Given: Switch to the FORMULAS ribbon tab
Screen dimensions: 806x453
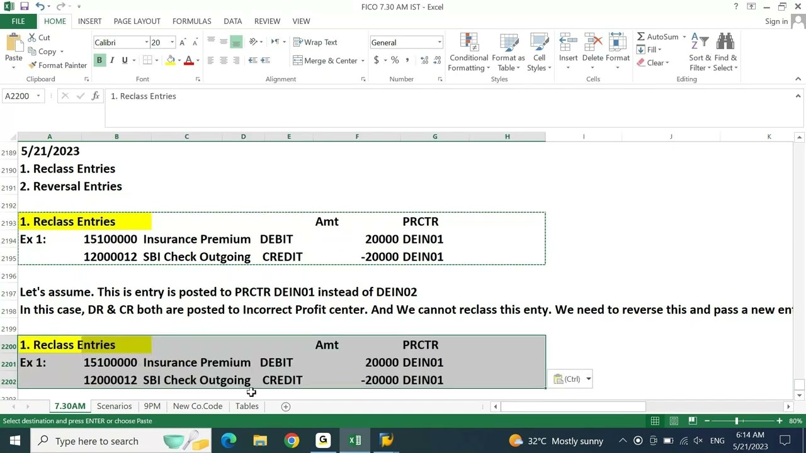Looking at the screenshot, I should (191, 21).
